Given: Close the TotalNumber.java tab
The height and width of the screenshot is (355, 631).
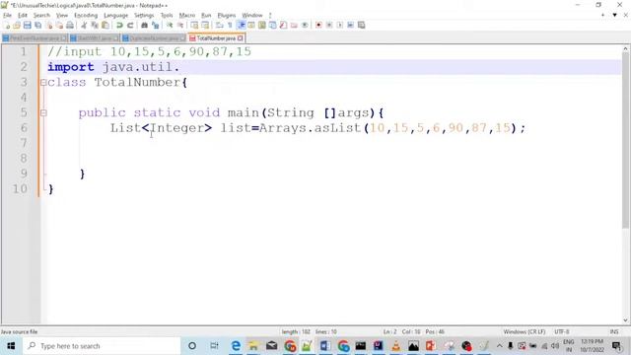Looking at the screenshot, I should pos(241,38).
